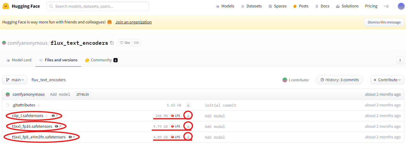Open Add model commit for t5xxl_fp16.safetensors
Screen dimensions: 406x144
(215, 127)
